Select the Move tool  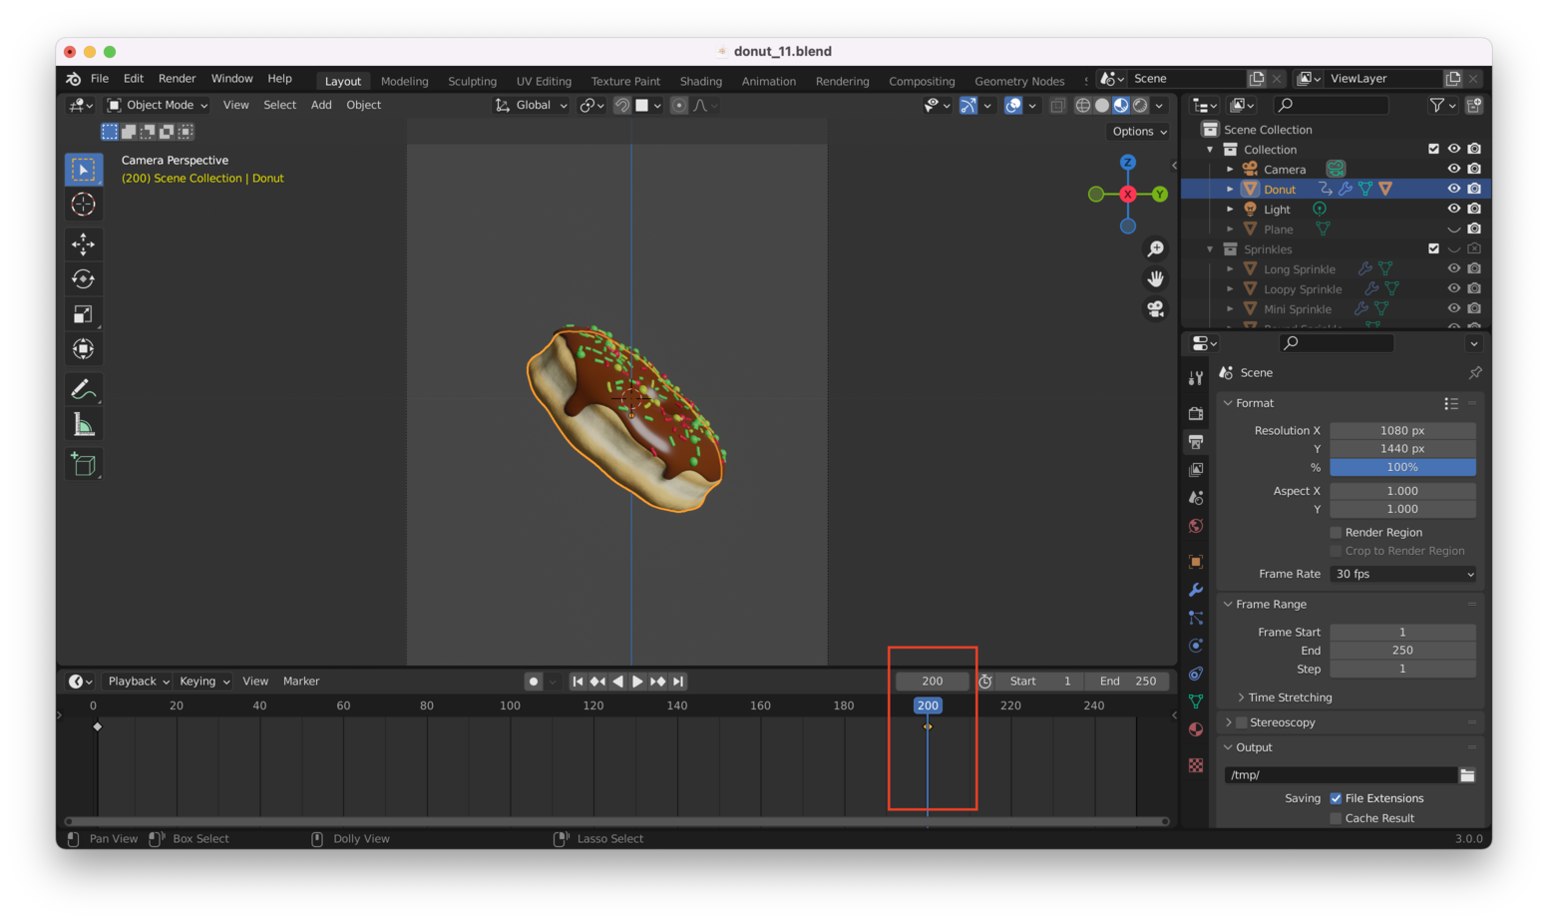84,243
